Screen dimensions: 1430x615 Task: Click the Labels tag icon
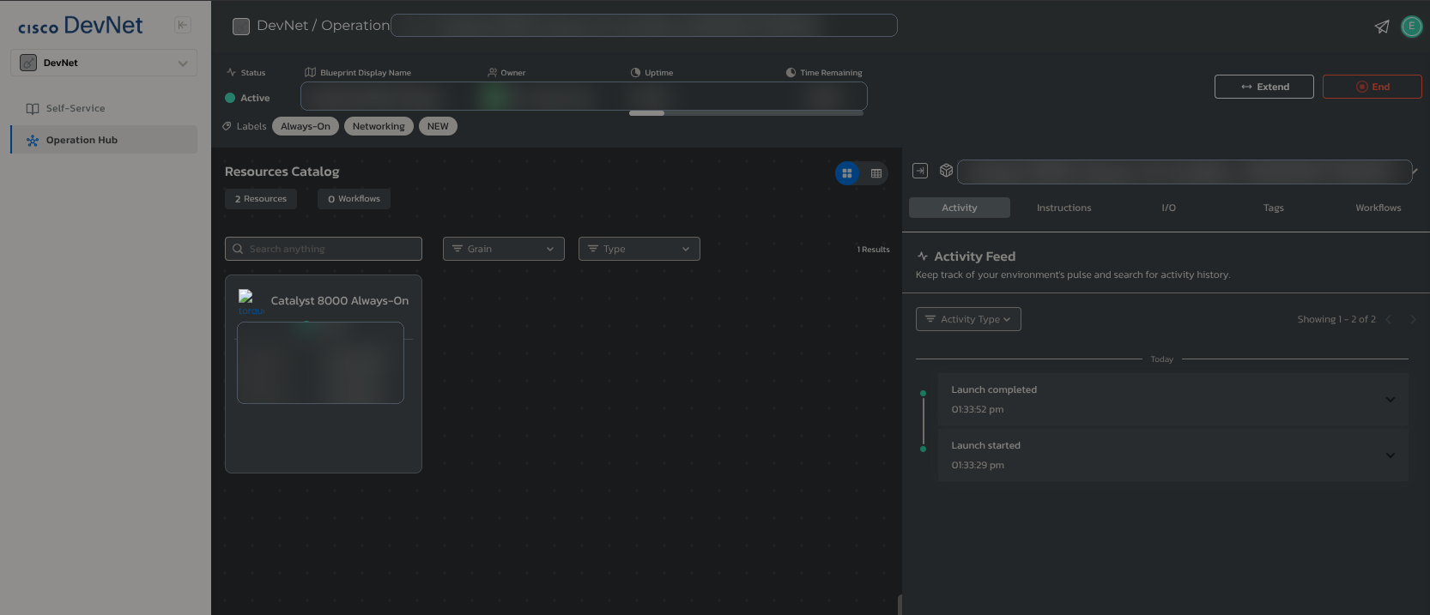[x=227, y=126]
